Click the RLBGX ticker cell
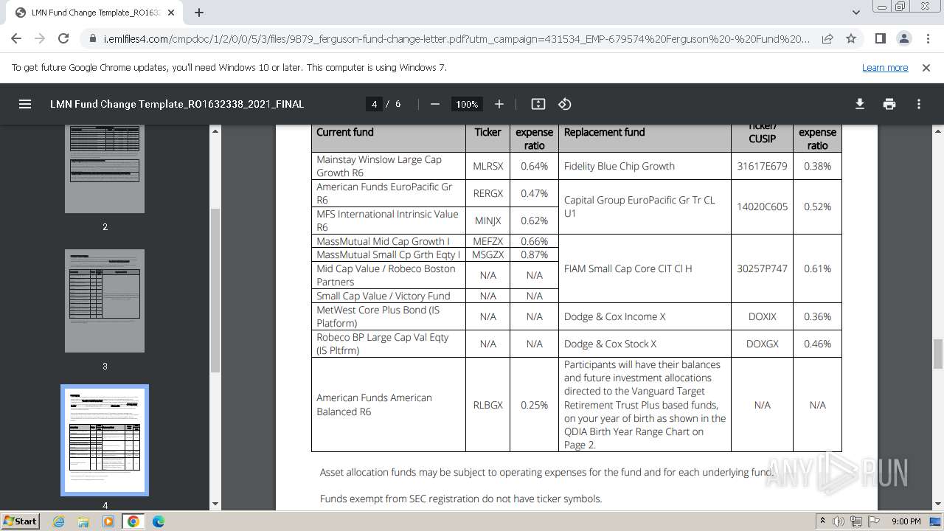This screenshot has width=944, height=531. 487,405
